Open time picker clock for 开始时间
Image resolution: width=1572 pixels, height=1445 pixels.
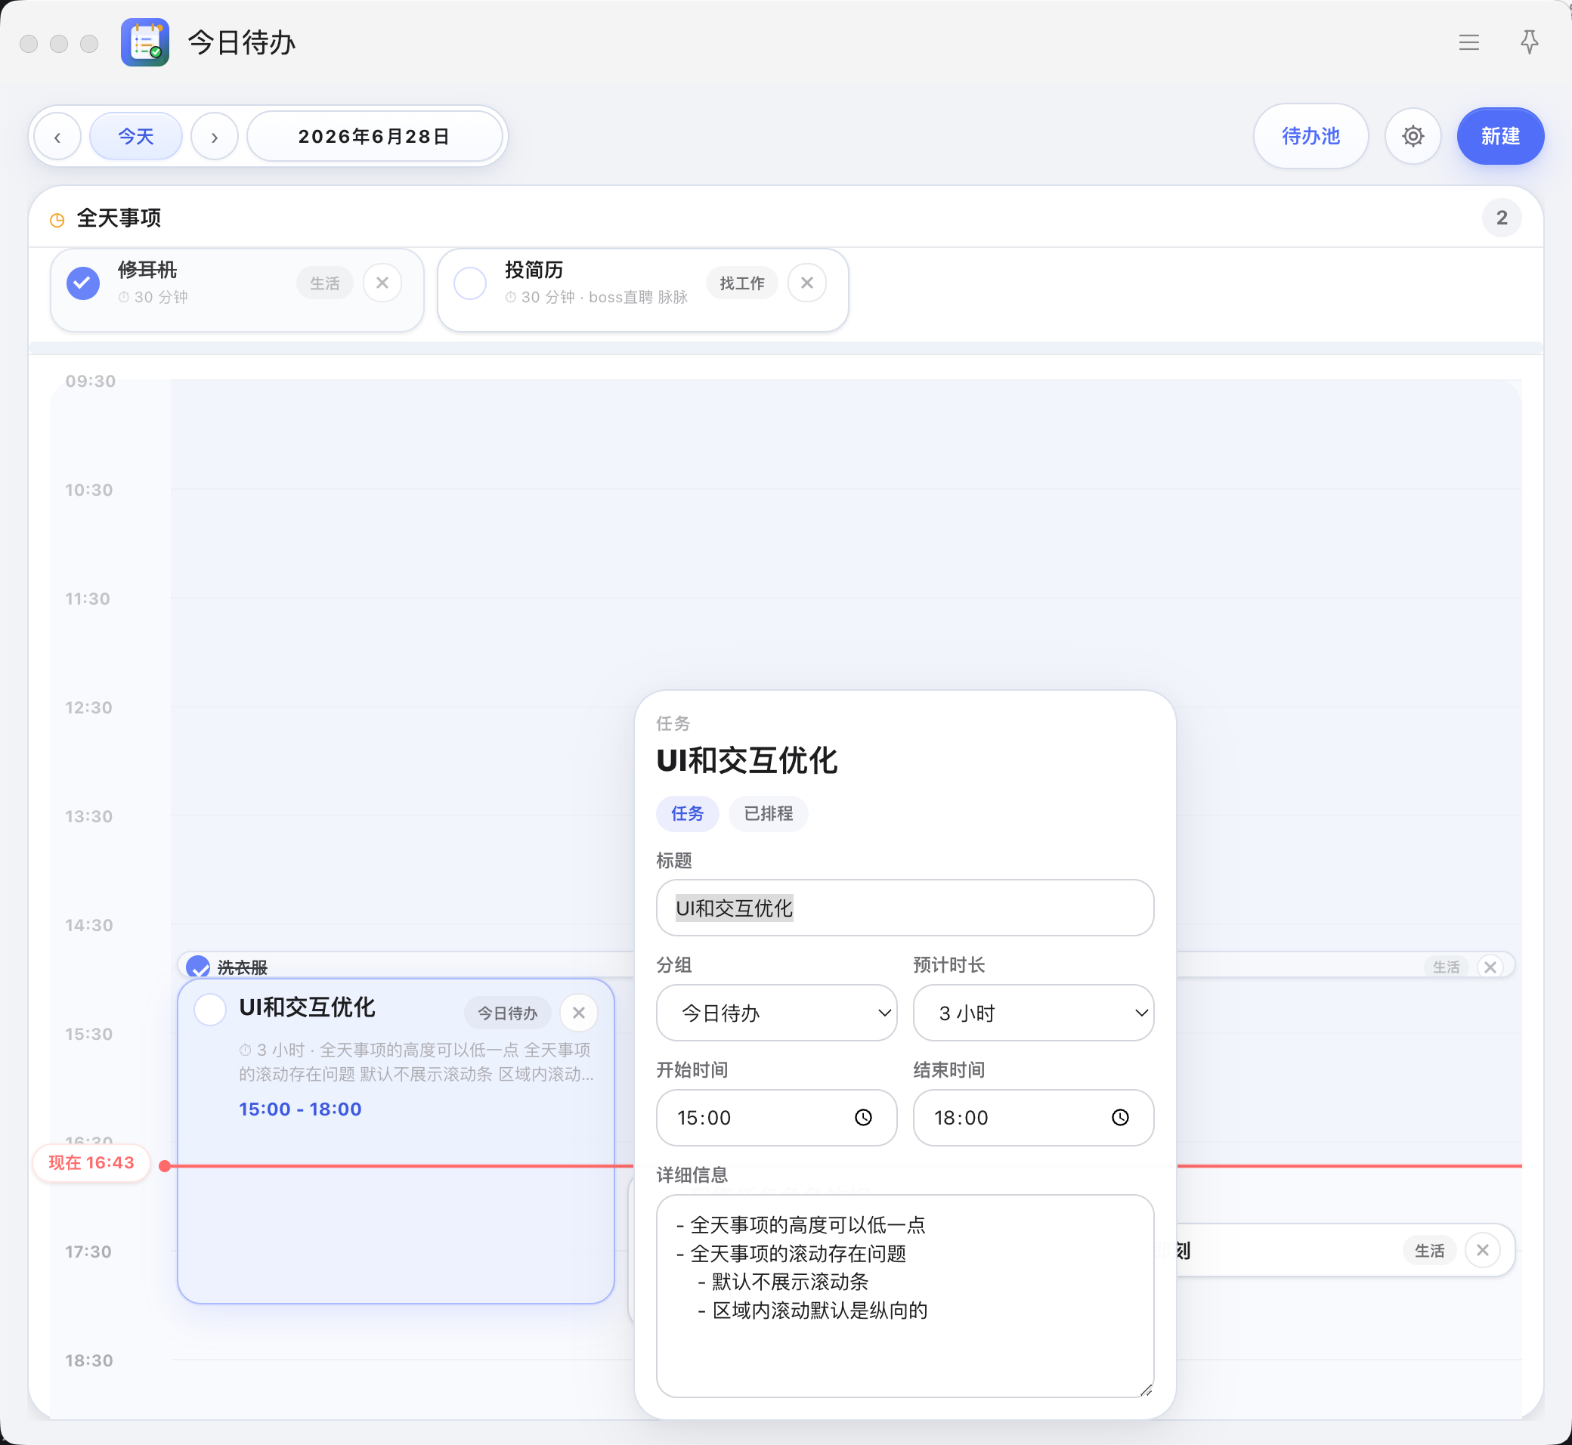click(x=863, y=1119)
